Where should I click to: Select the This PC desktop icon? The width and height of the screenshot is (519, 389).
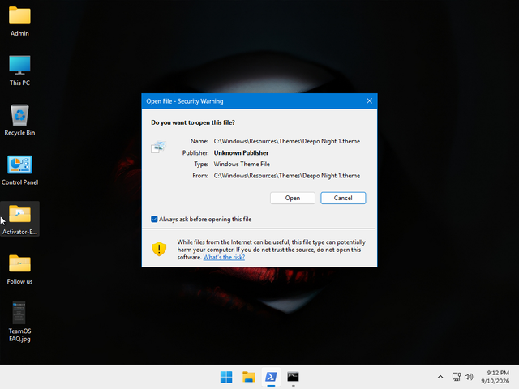click(19, 71)
